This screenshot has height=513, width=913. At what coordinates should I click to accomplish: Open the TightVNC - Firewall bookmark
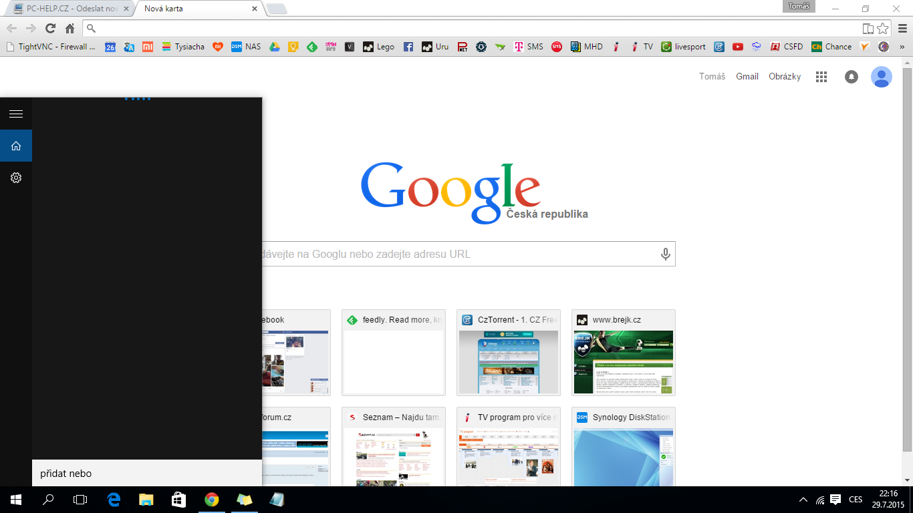(51, 47)
